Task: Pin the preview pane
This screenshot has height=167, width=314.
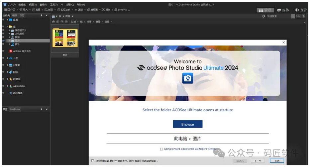Action: pyautogui.click(x=42, y=110)
